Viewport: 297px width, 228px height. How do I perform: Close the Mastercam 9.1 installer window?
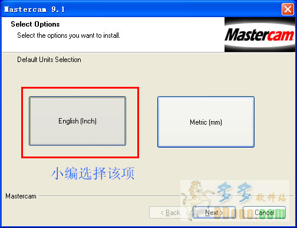point(288,9)
